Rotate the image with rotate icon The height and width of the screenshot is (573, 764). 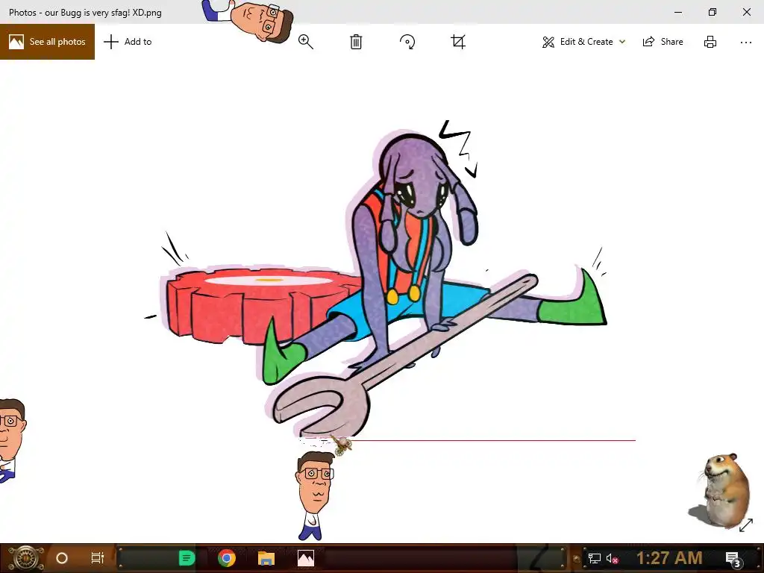point(407,42)
